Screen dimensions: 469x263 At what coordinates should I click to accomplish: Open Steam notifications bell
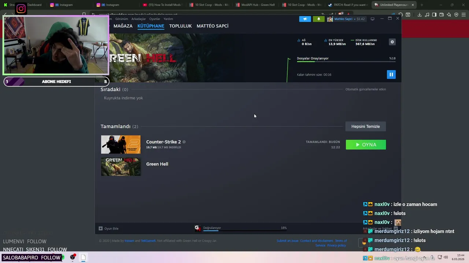(x=318, y=19)
